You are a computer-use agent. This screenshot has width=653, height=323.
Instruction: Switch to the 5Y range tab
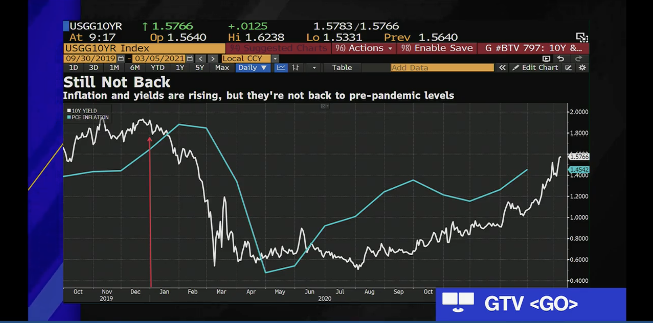tap(199, 68)
